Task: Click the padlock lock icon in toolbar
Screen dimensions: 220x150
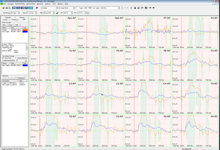Action: (135, 8)
